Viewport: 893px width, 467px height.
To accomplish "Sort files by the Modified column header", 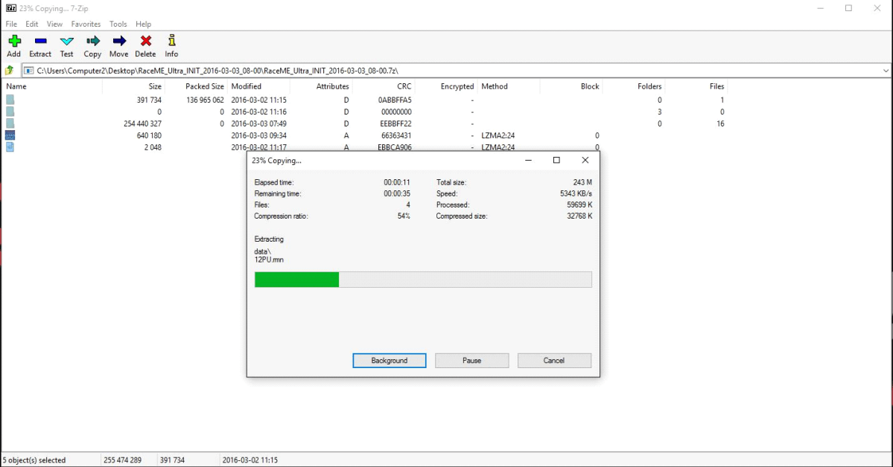I will tap(247, 86).
